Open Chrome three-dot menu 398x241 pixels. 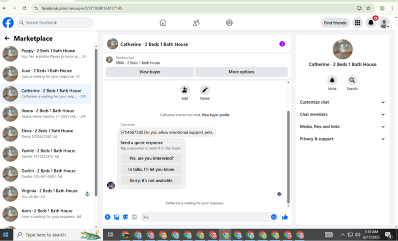point(392,8)
